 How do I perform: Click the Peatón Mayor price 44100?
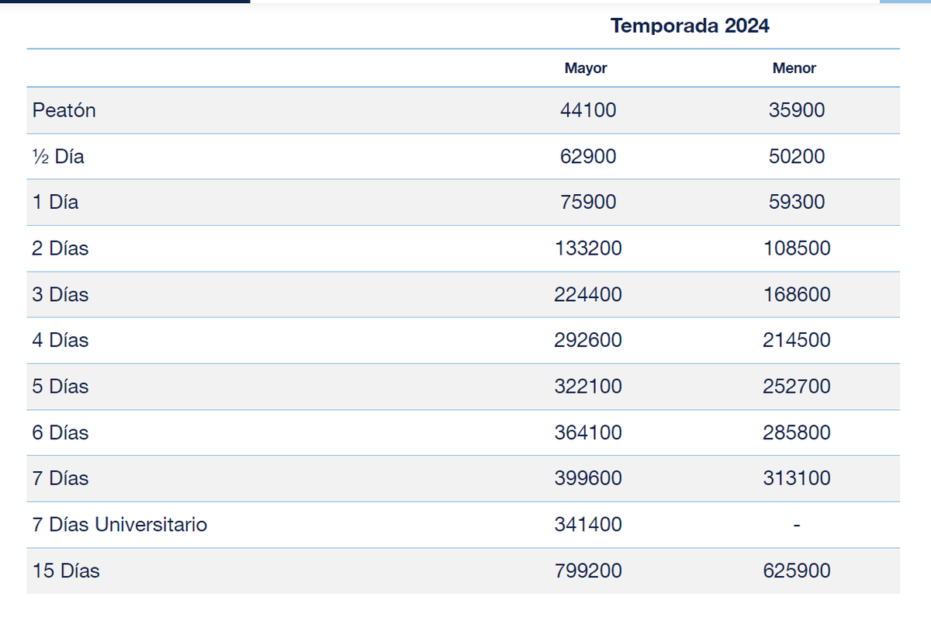[x=588, y=110]
